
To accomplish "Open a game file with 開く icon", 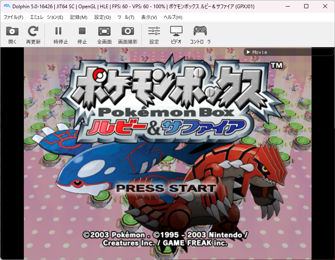I will pos(12,35).
